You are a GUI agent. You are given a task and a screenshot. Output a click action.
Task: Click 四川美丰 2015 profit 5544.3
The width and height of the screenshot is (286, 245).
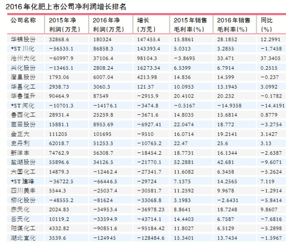[x=58, y=191]
